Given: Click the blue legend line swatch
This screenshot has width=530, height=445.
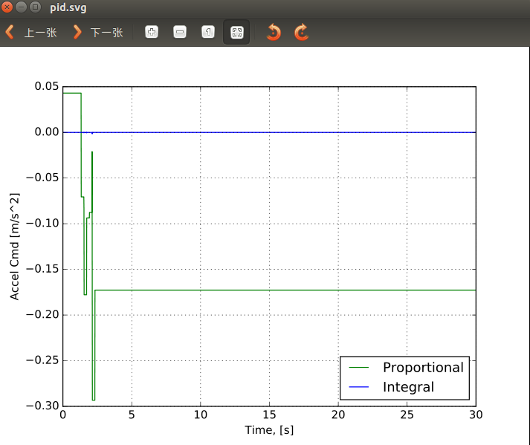Looking at the screenshot, I should (359, 387).
